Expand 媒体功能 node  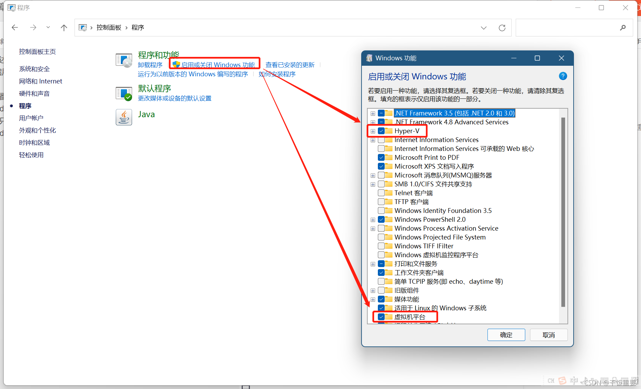pos(373,299)
